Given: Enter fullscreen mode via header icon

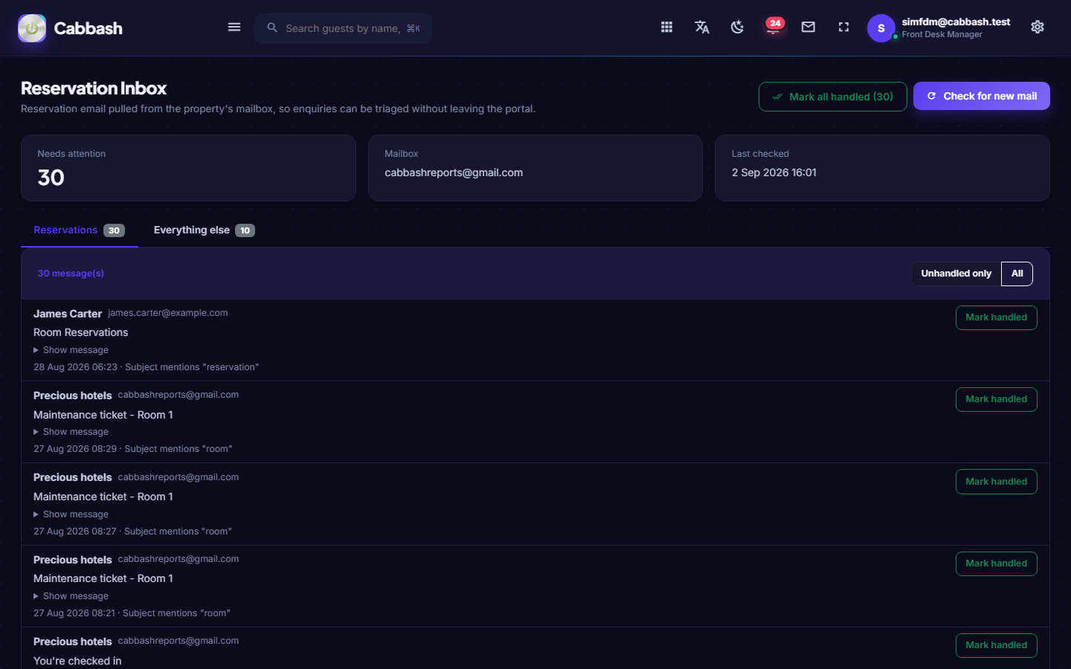Looking at the screenshot, I should click(843, 28).
